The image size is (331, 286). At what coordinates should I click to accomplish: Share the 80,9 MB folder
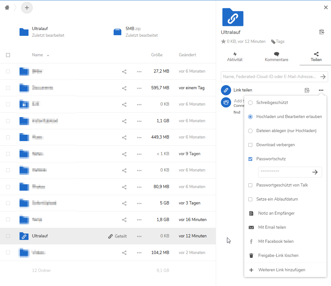pyautogui.click(x=124, y=187)
